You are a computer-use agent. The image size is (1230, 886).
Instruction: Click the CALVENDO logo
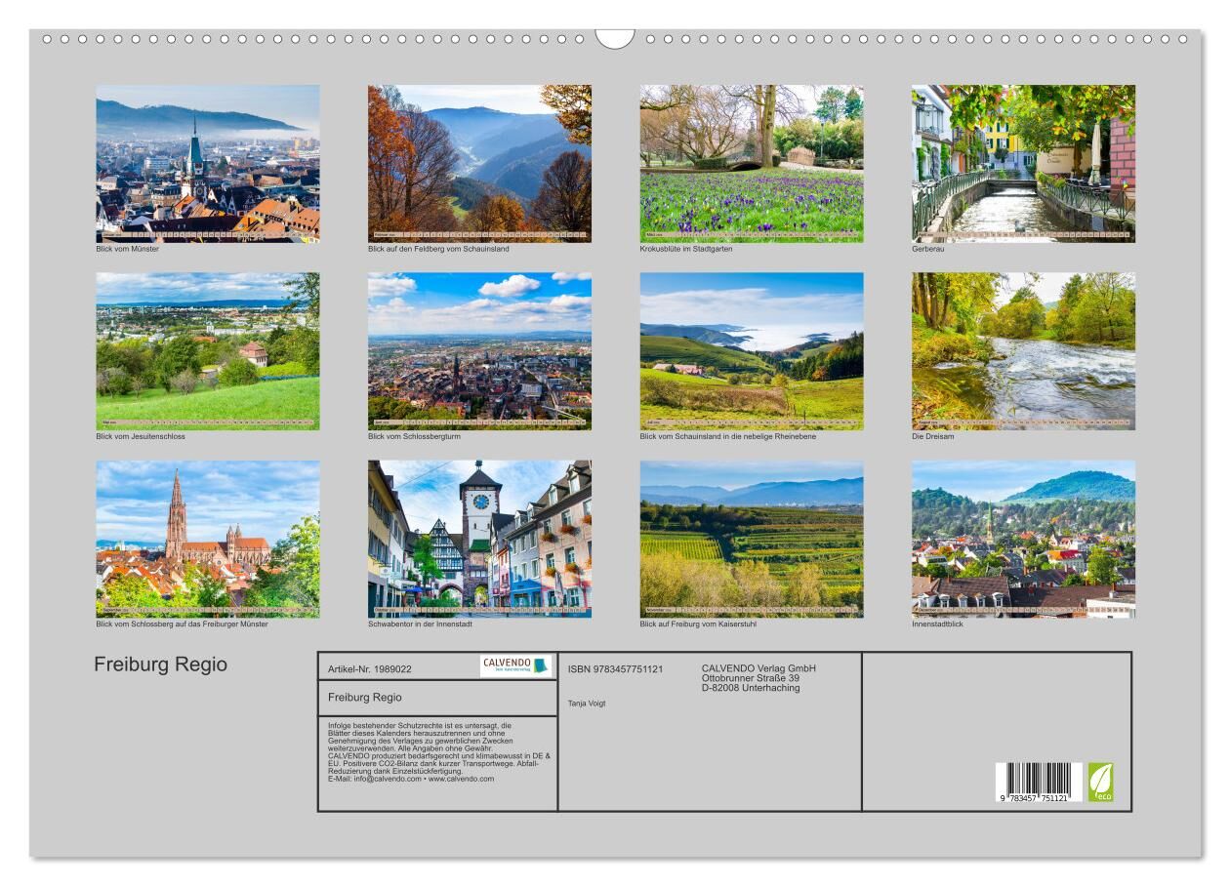click(x=515, y=665)
